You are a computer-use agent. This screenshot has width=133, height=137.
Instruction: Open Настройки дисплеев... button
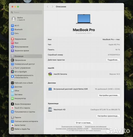point(109,95)
